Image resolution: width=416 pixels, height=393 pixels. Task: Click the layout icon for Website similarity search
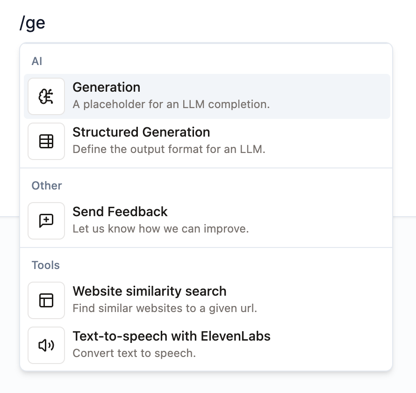click(46, 300)
